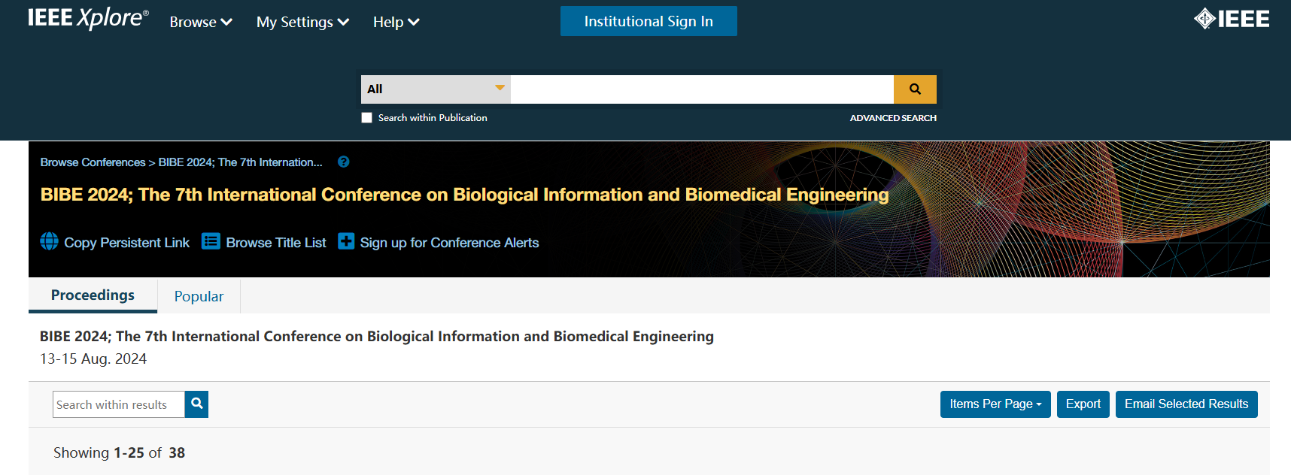Screen dimensions: 1291x475
Task: Open the Items Per Page dropdown
Action: coord(995,404)
